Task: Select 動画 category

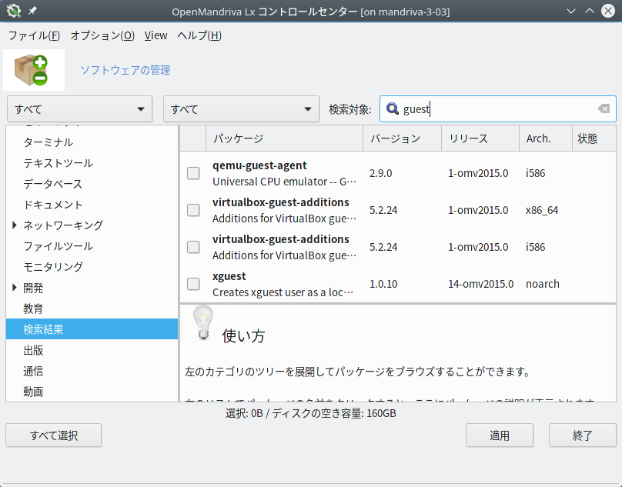Action: click(33, 392)
